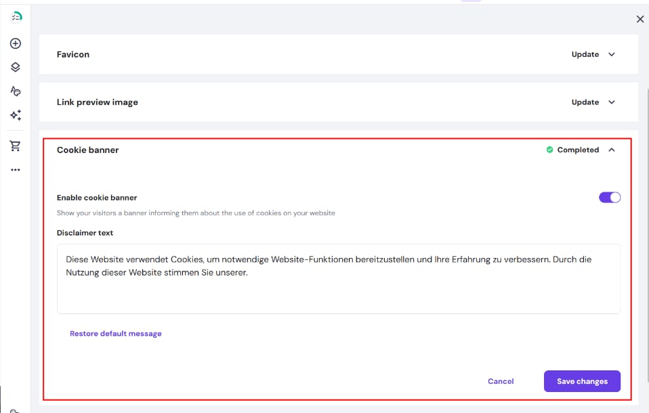Collapse the Cookie banner section chevron

612,150
